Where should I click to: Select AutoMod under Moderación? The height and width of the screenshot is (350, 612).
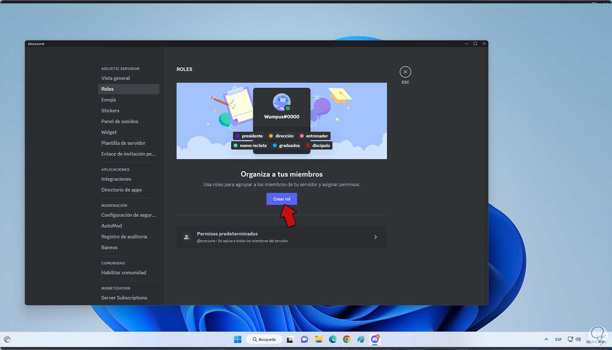coord(129,226)
